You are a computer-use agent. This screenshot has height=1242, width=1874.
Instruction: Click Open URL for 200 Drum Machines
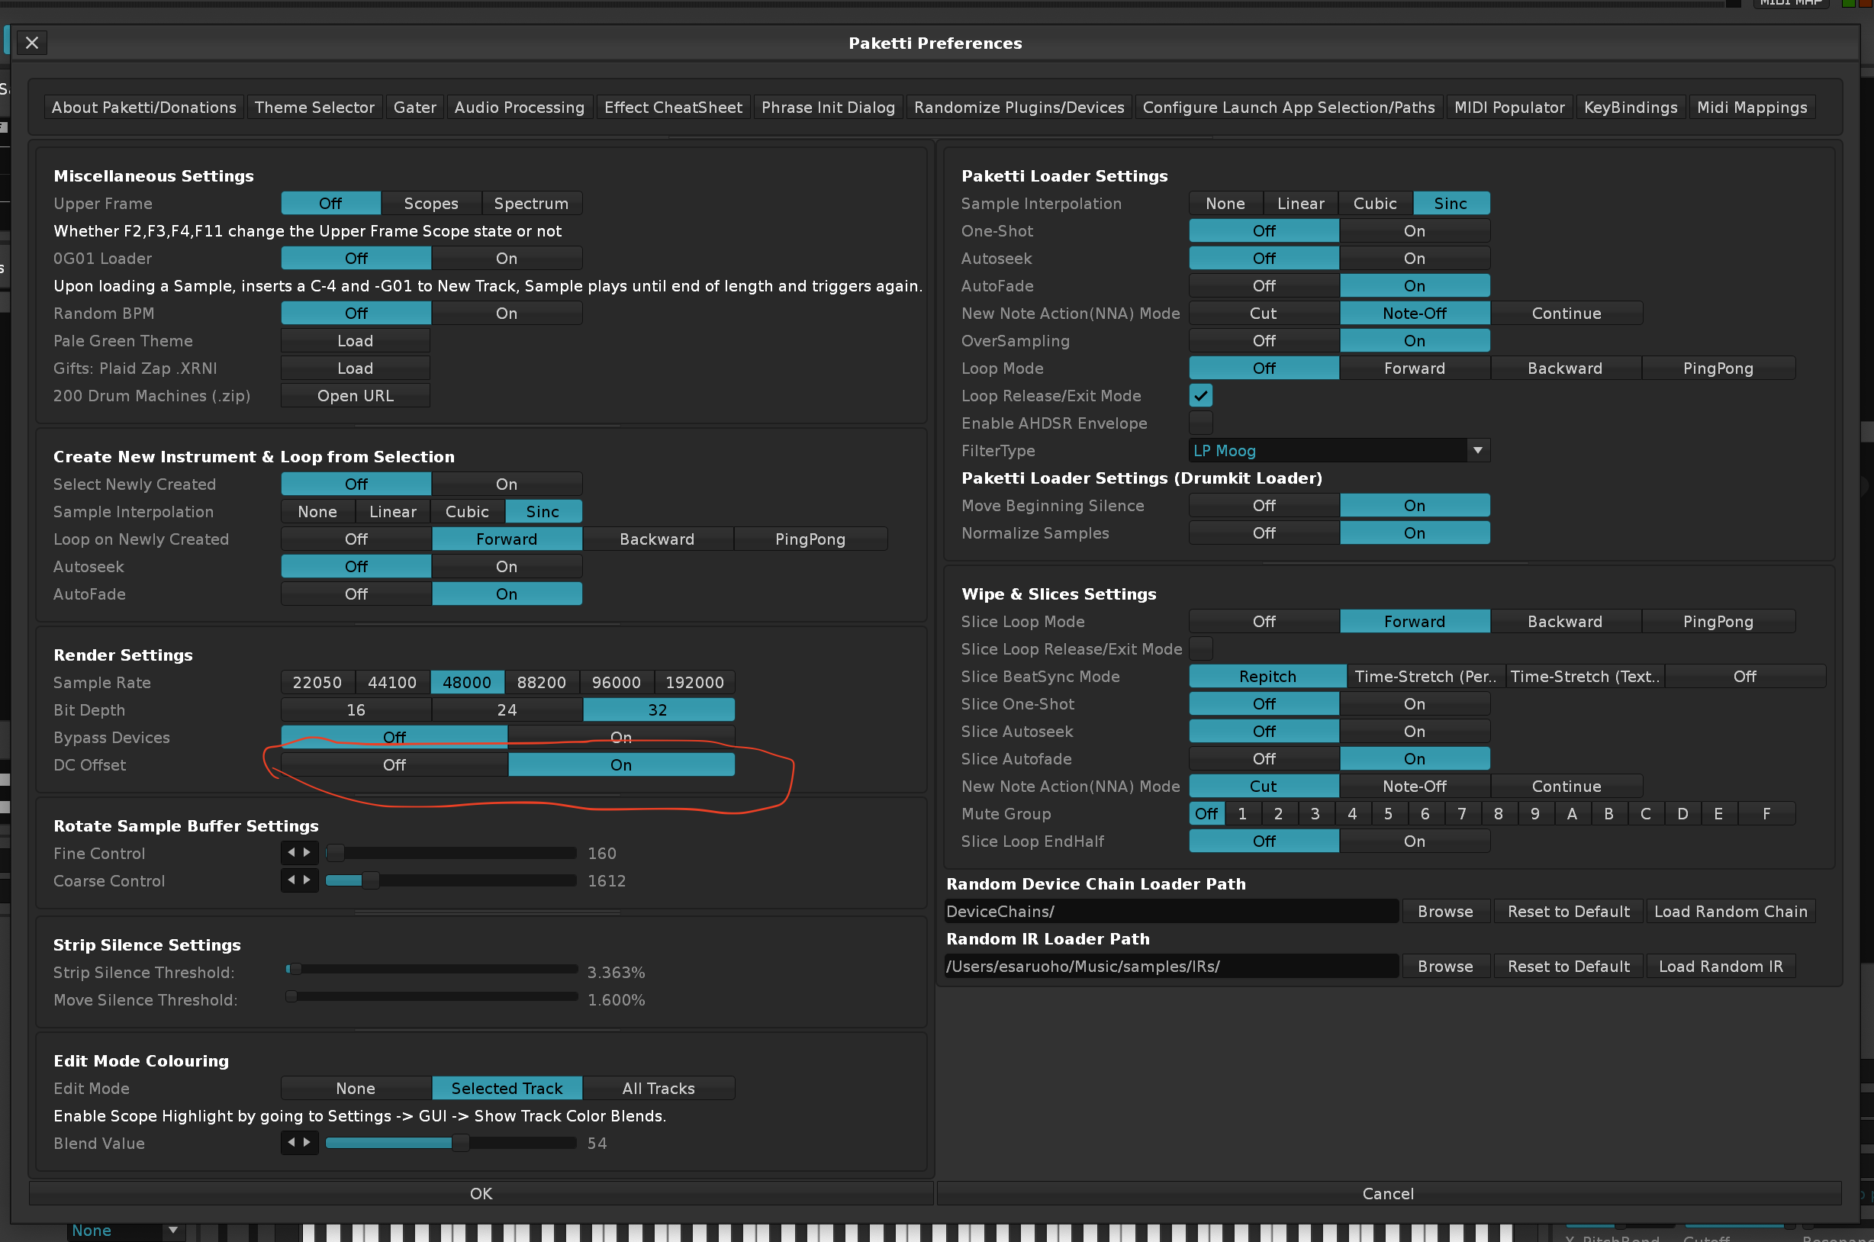pos(355,395)
